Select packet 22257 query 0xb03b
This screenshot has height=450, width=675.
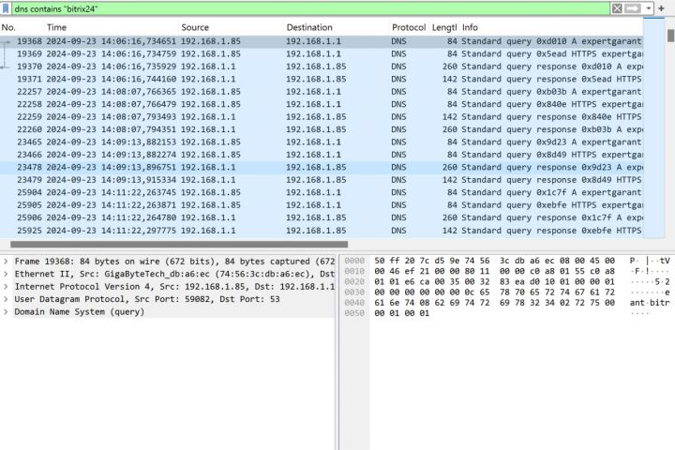[322, 92]
